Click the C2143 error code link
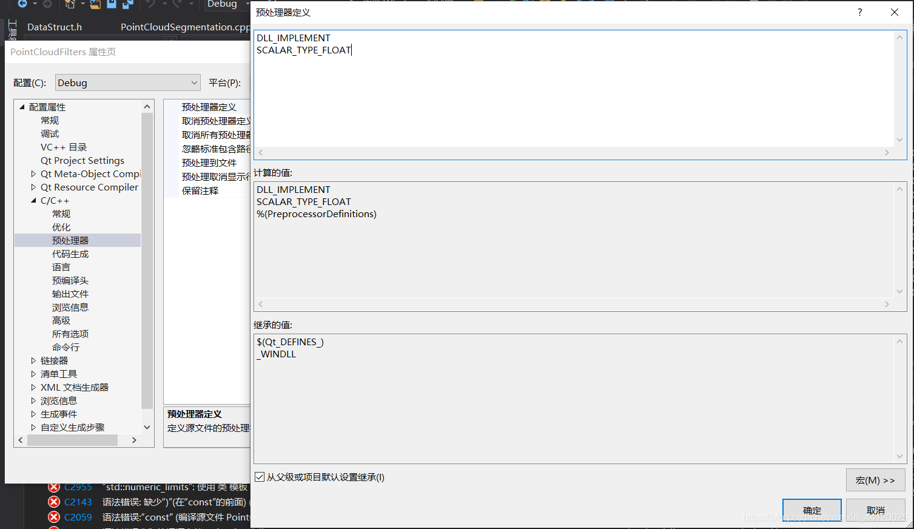Viewport: 914px width, 529px height. [x=78, y=502]
